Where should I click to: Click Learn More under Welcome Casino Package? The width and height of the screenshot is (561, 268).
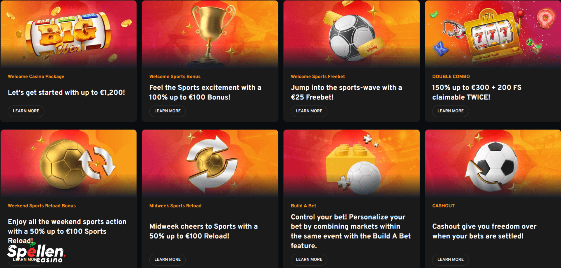tap(26, 111)
